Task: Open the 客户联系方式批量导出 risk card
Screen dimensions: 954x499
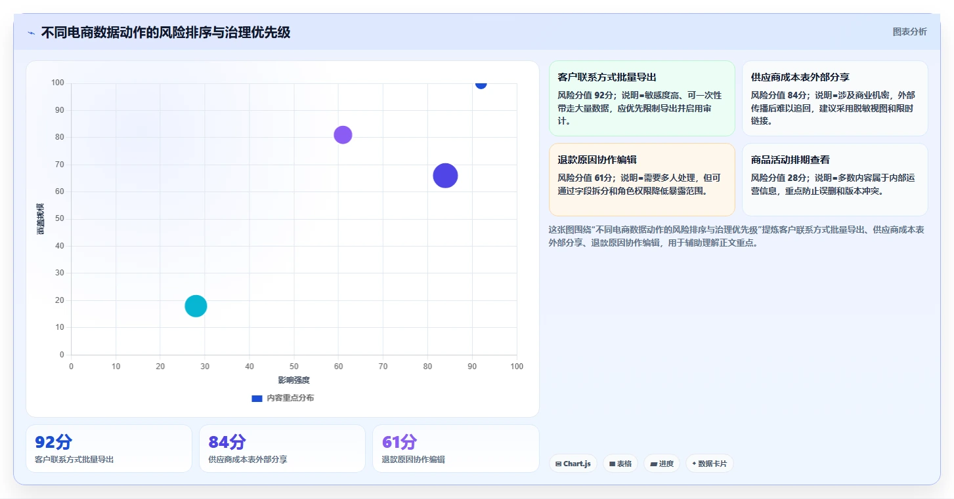Action: (641, 98)
